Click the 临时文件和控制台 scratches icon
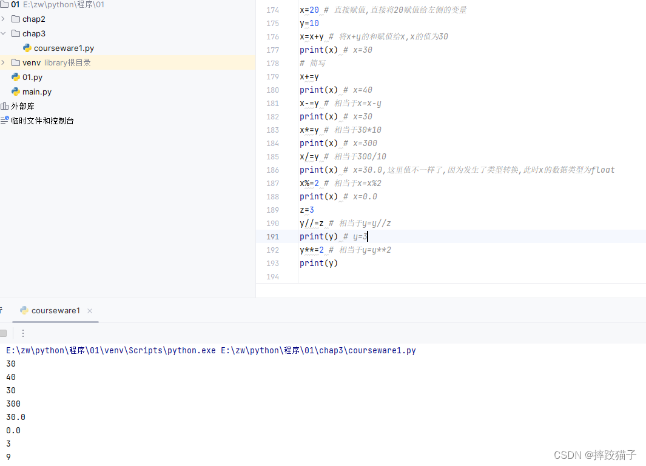This screenshot has height=466, width=646. point(4,120)
